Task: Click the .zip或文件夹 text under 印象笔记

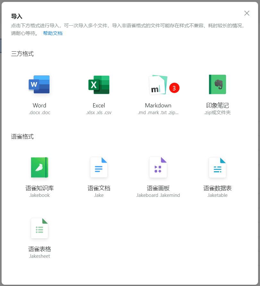Action: pos(217,113)
